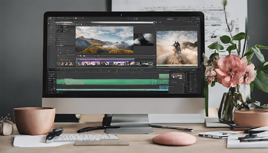
Task: Select the small dark cloudy peak thumbnail
Action: click(x=143, y=40)
